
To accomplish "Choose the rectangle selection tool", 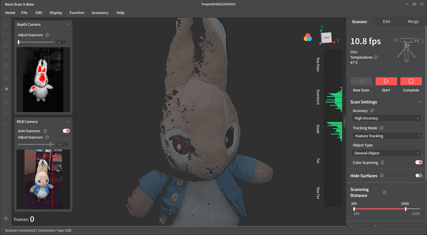I will (6, 36).
